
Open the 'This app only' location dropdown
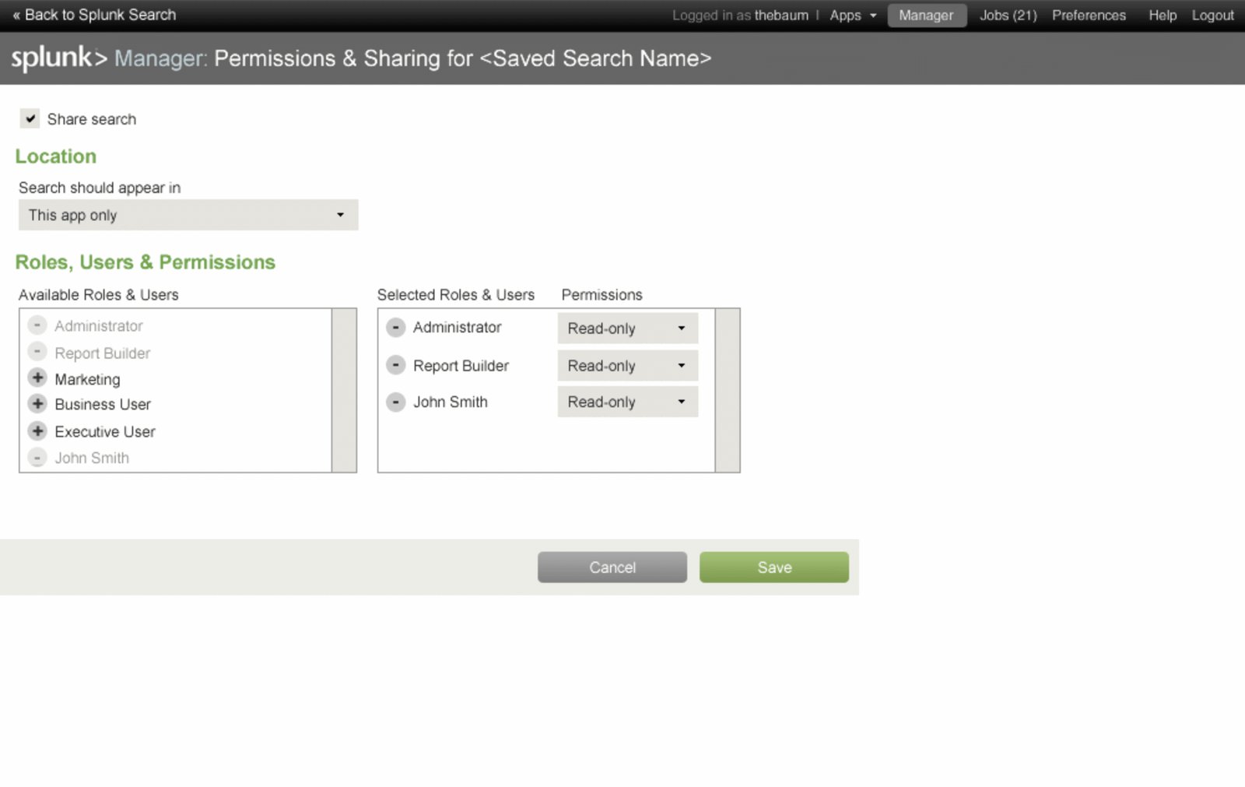pos(188,215)
